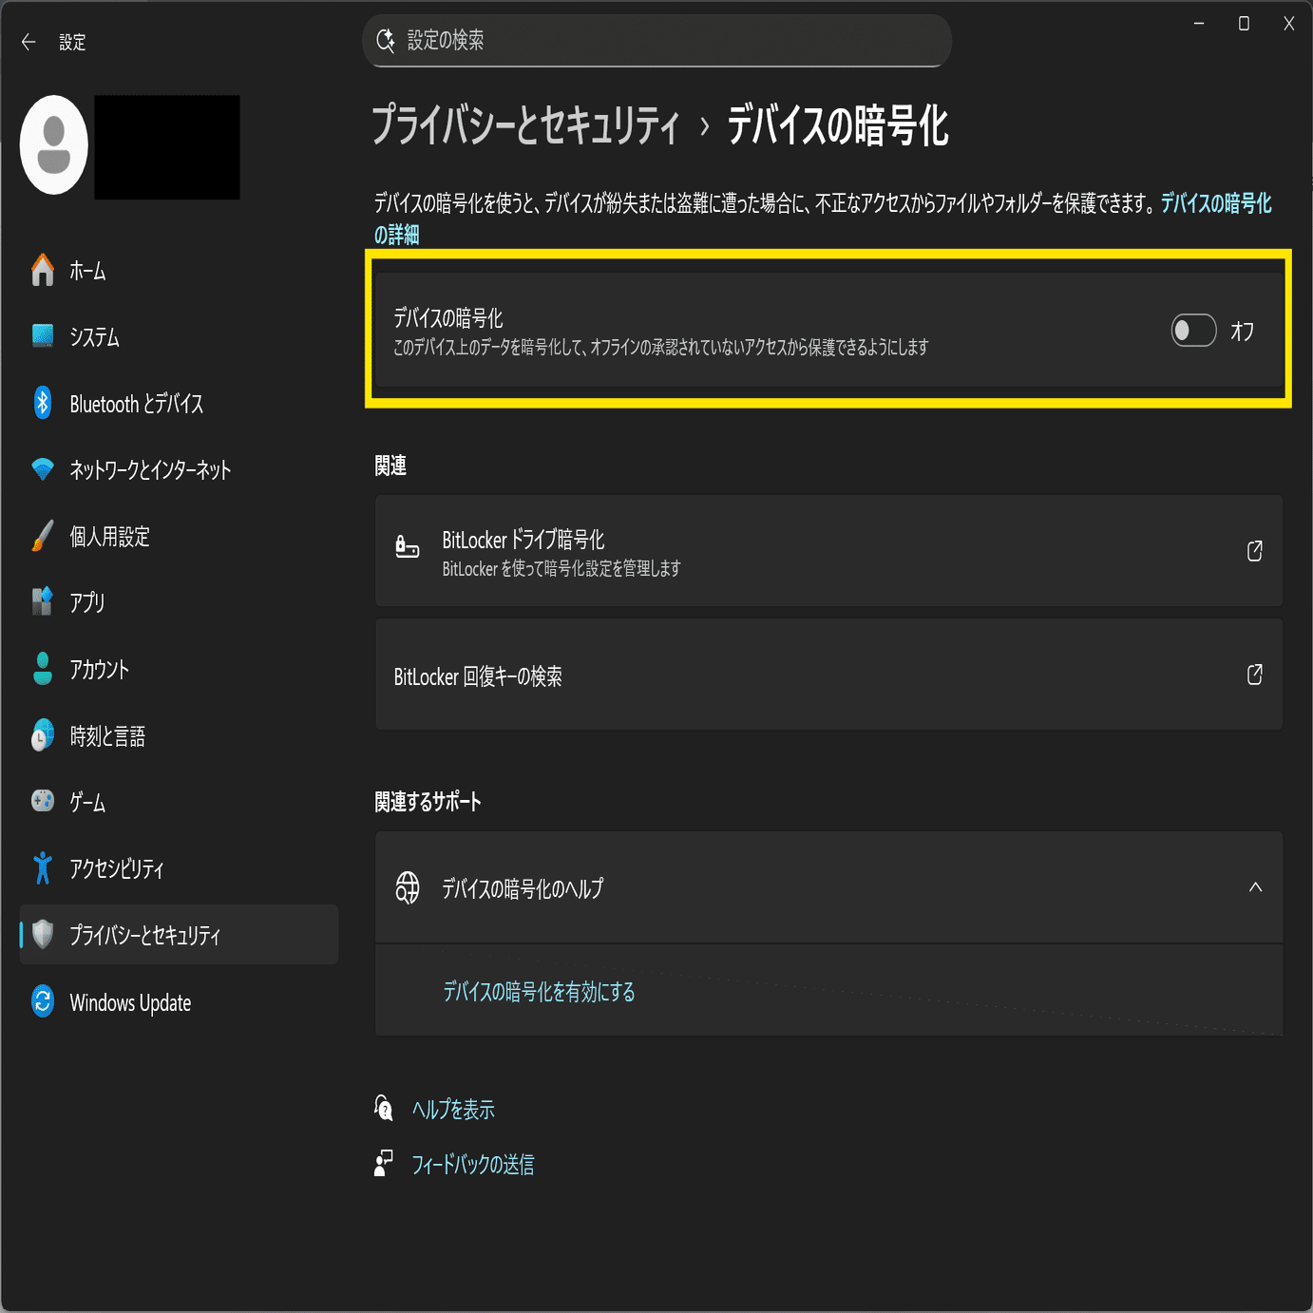Select the ゲーム controller icon

click(42, 802)
